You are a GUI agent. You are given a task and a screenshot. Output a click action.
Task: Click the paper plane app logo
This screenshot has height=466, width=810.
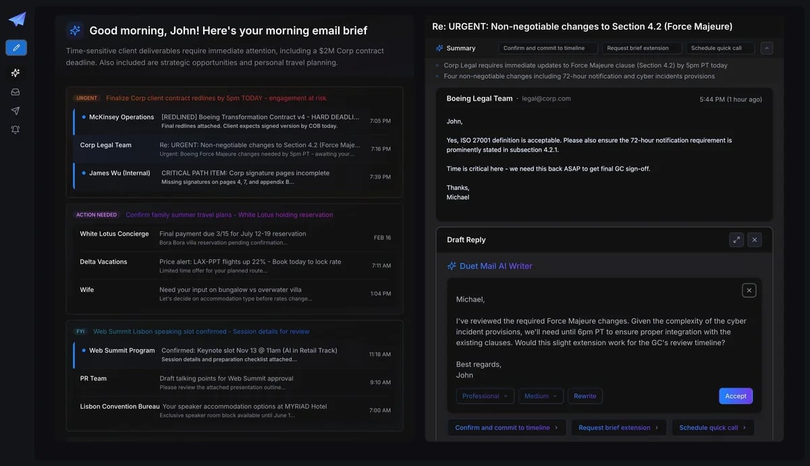coord(17,19)
